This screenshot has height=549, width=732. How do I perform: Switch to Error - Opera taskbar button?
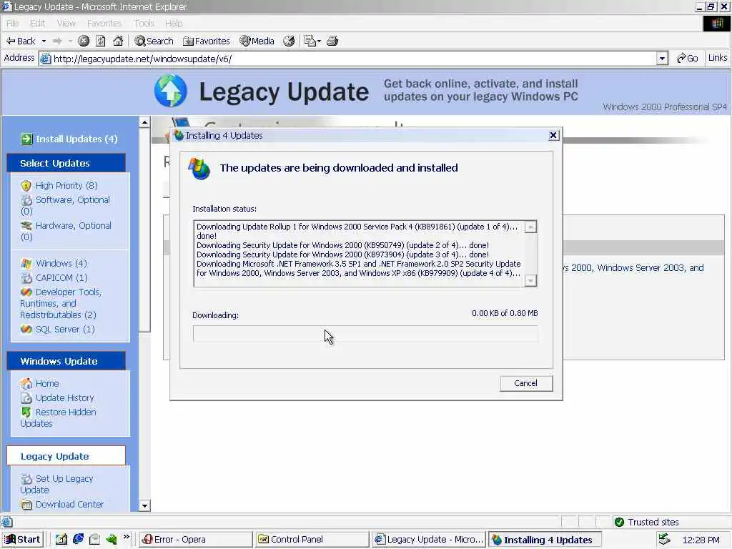point(196,540)
